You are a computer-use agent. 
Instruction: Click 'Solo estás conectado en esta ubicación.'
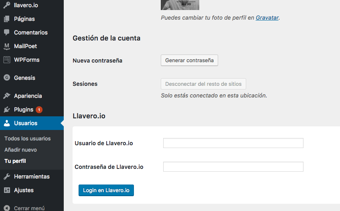click(214, 95)
